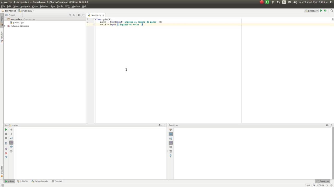
Task: Open the Tools menu
Action: 60,6
